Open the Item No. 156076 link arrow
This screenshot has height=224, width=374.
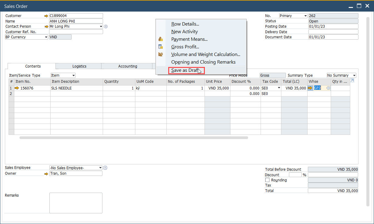pyautogui.click(x=17, y=88)
